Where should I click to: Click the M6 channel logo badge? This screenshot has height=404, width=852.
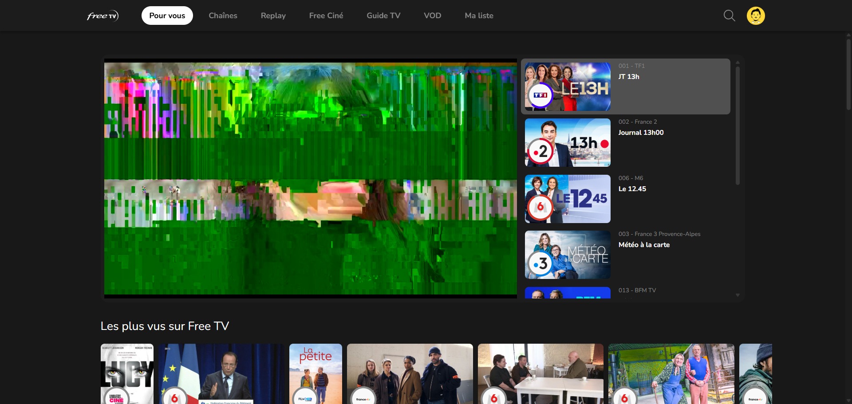click(540, 207)
